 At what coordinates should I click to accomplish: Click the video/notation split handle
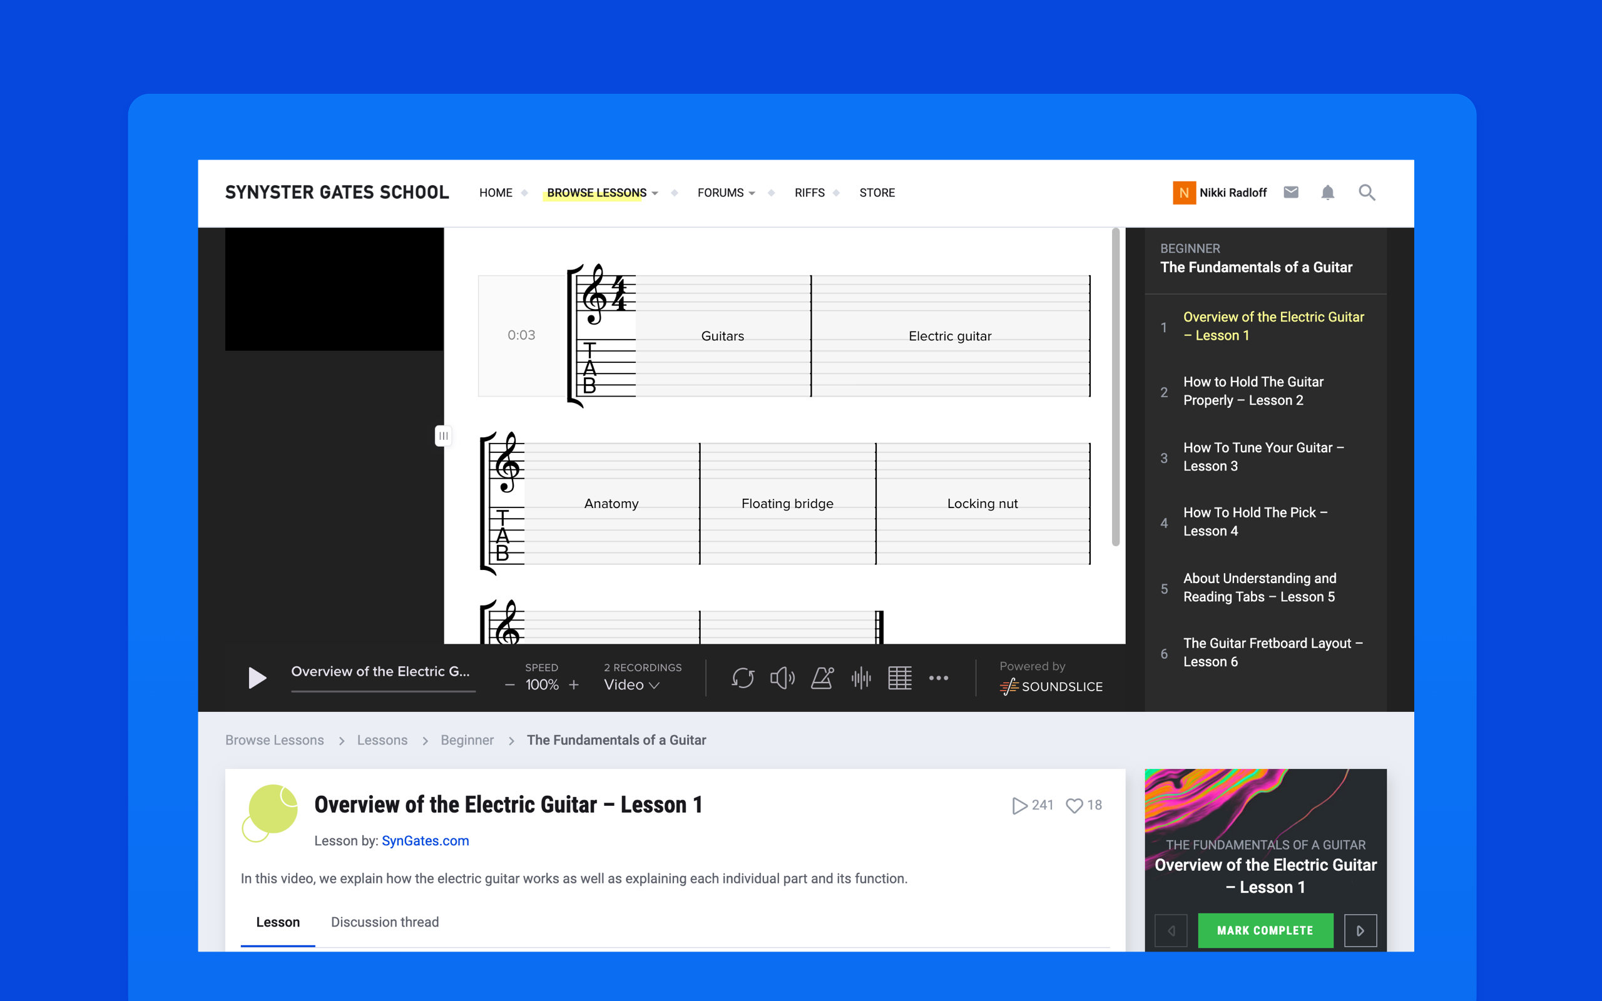coord(443,435)
